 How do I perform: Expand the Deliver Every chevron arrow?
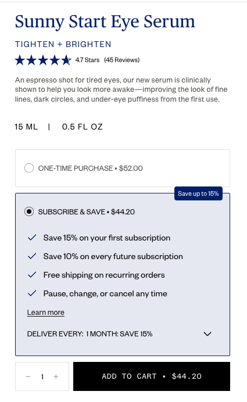click(x=207, y=334)
